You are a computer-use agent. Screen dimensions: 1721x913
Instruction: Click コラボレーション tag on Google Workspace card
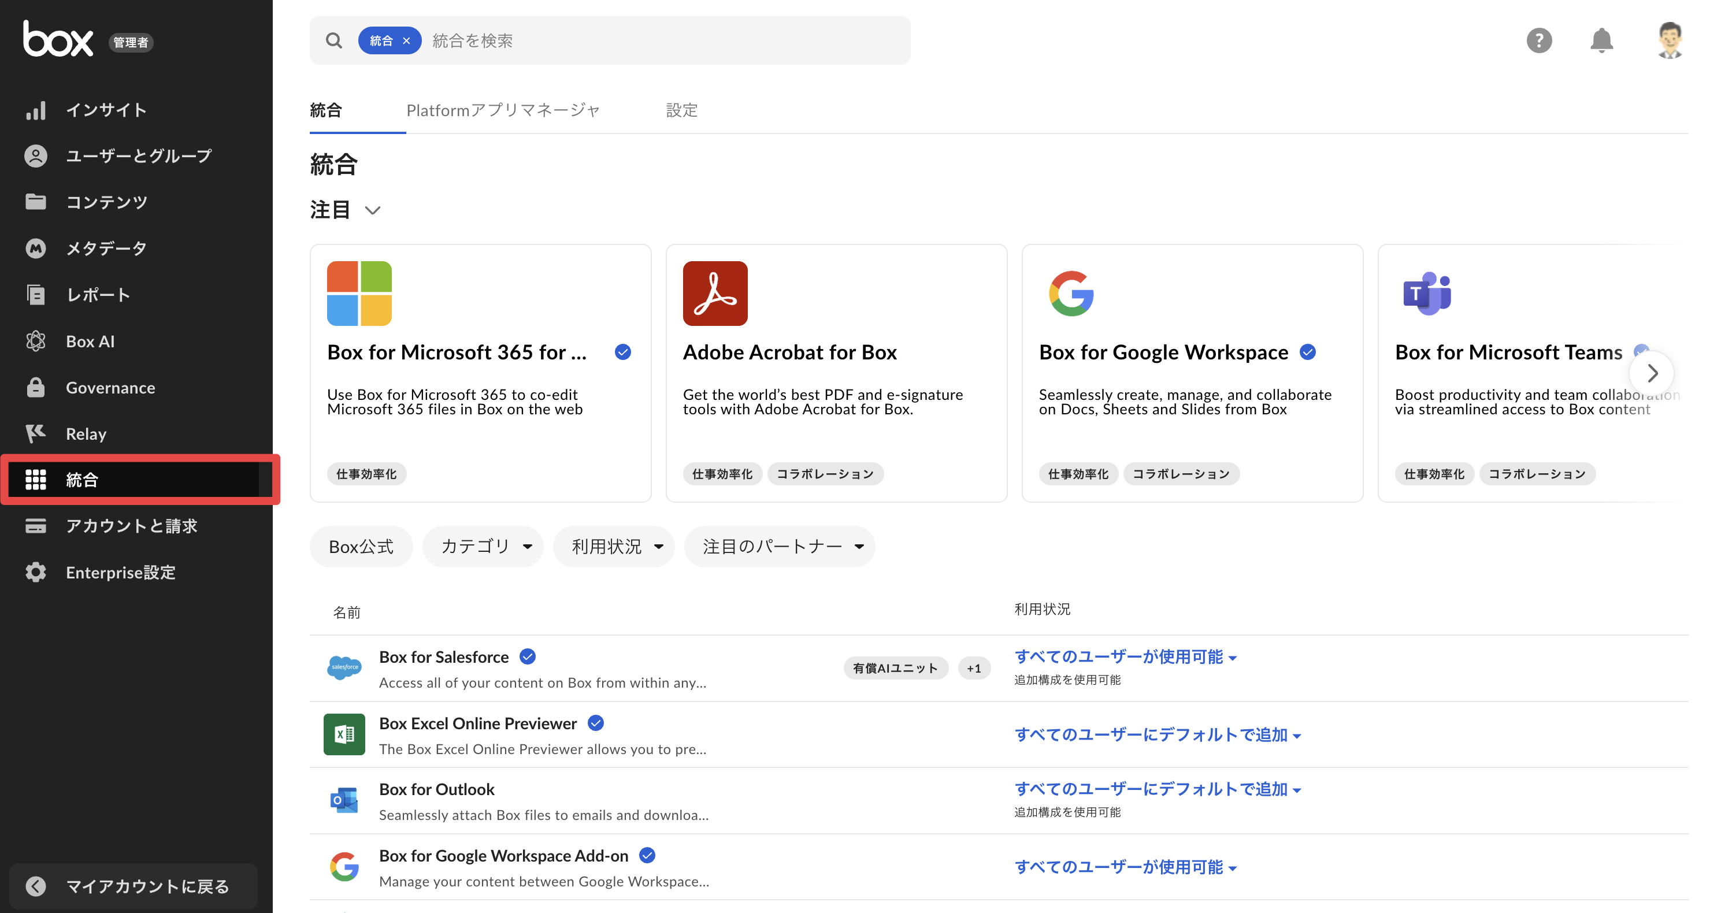coord(1181,473)
